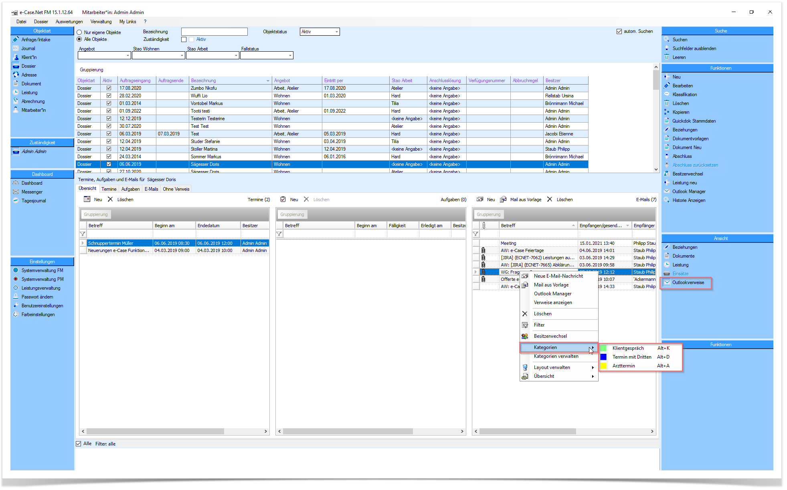Toggle Aktiv checkbox for Sommer Markus row
The height and width of the screenshot is (490, 787).
tap(109, 157)
